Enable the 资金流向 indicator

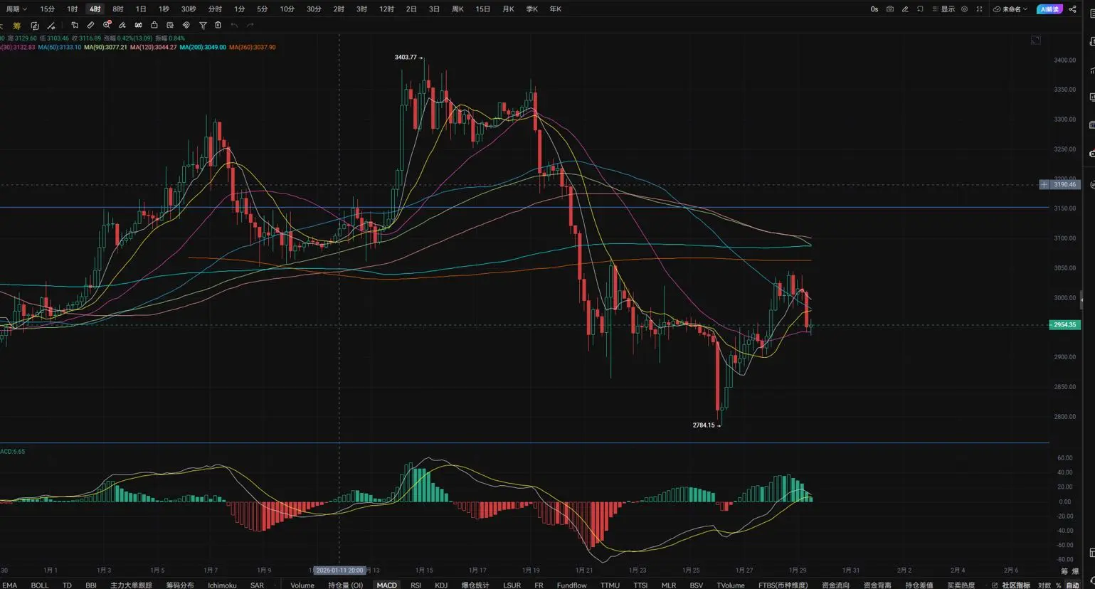835,585
